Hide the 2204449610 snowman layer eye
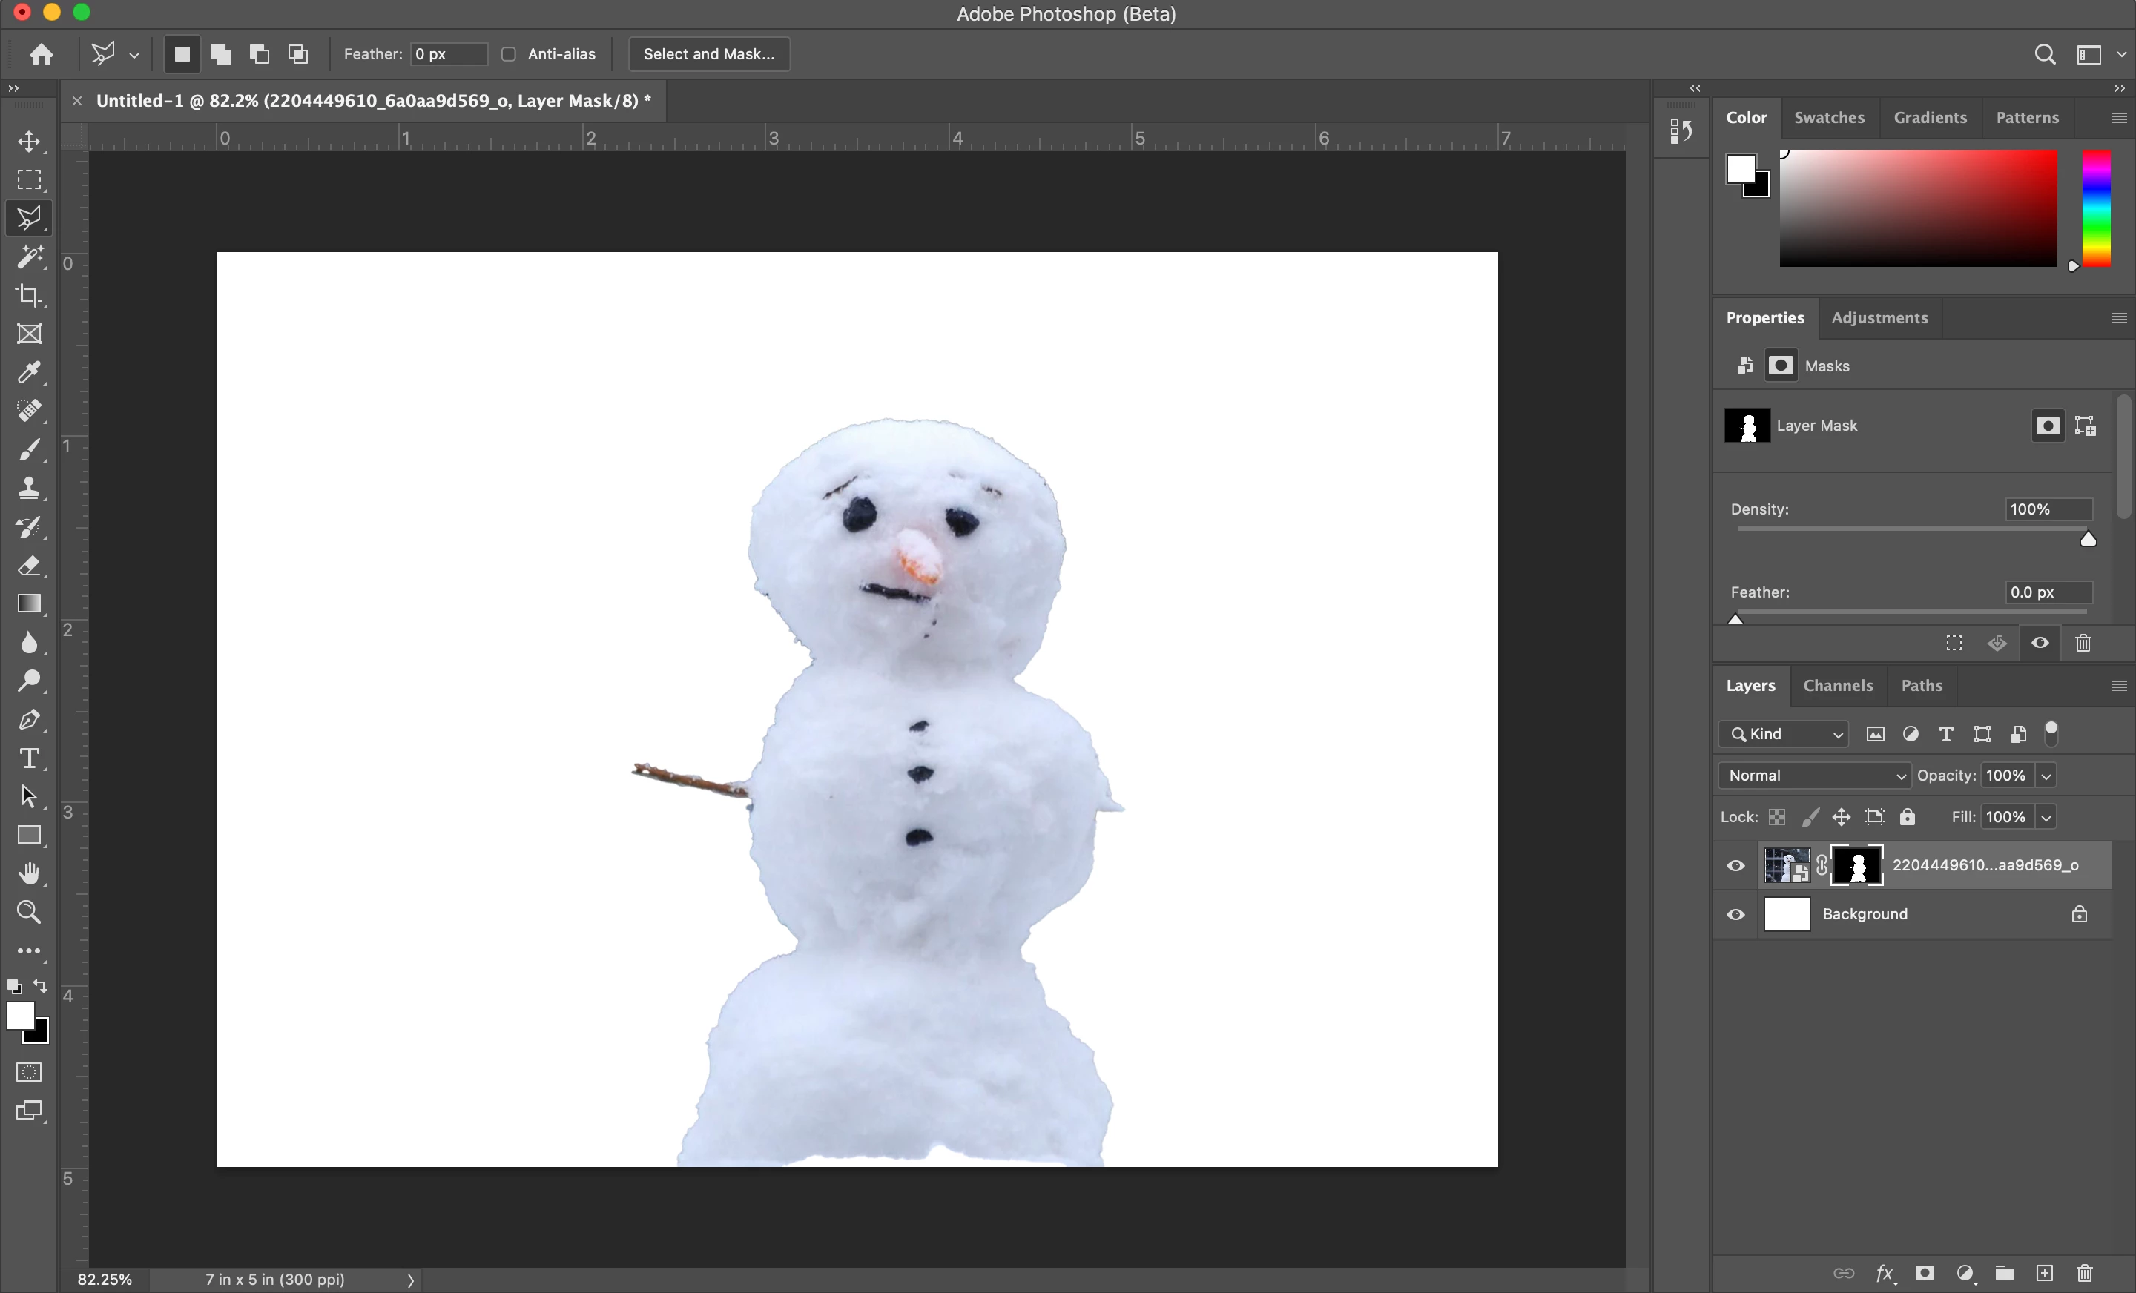The width and height of the screenshot is (2136, 1293). (1735, 866)
